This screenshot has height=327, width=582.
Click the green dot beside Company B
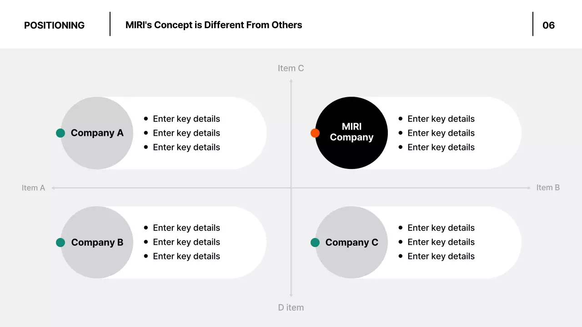point(60,243)
